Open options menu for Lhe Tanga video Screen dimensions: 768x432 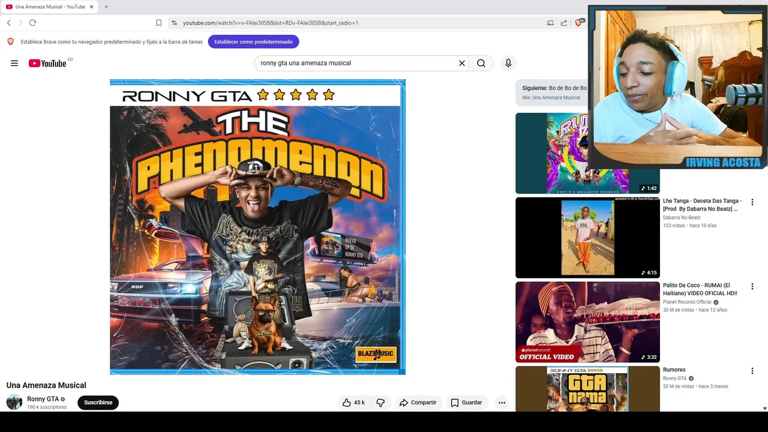tap(752, 202)
